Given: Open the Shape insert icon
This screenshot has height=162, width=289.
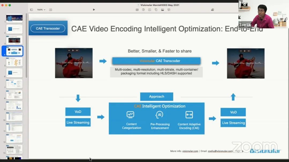Looking at the screenshot, I should tap(156, 10).
